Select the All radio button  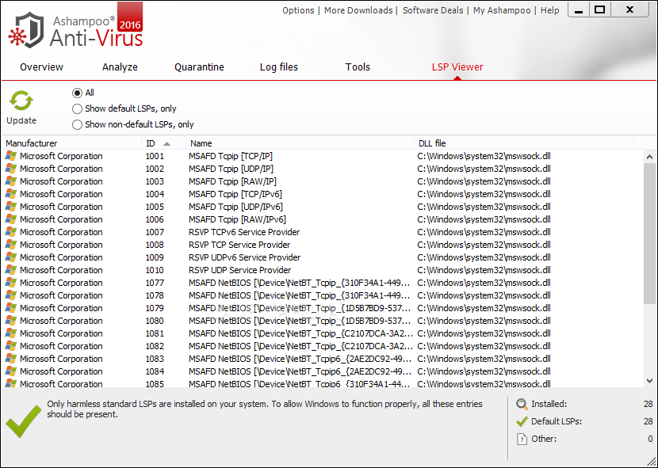coord(77,93)
